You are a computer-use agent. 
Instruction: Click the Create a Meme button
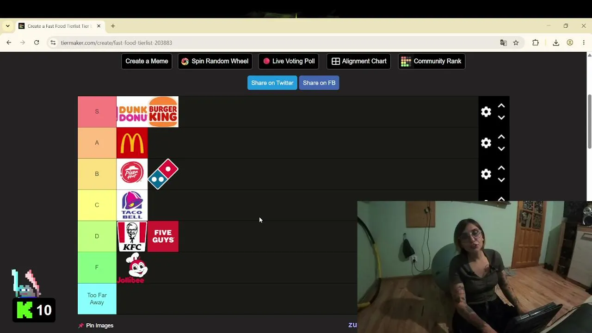(147, 61)
